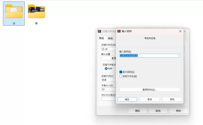This screenshot has height=125, width=203.
Task: Click the 压缩文件名(A) label
Action: click(x=109, y=45)
